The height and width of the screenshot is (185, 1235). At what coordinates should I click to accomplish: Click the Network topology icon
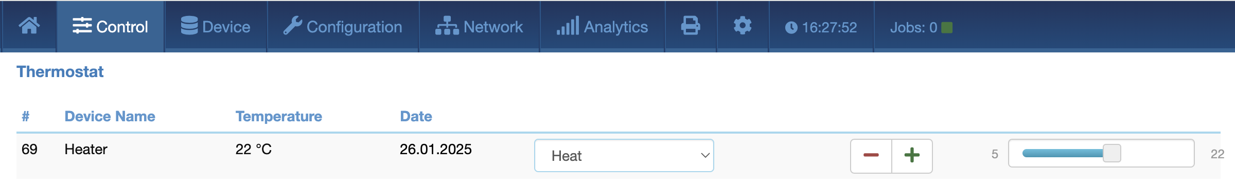coord(447,26)
